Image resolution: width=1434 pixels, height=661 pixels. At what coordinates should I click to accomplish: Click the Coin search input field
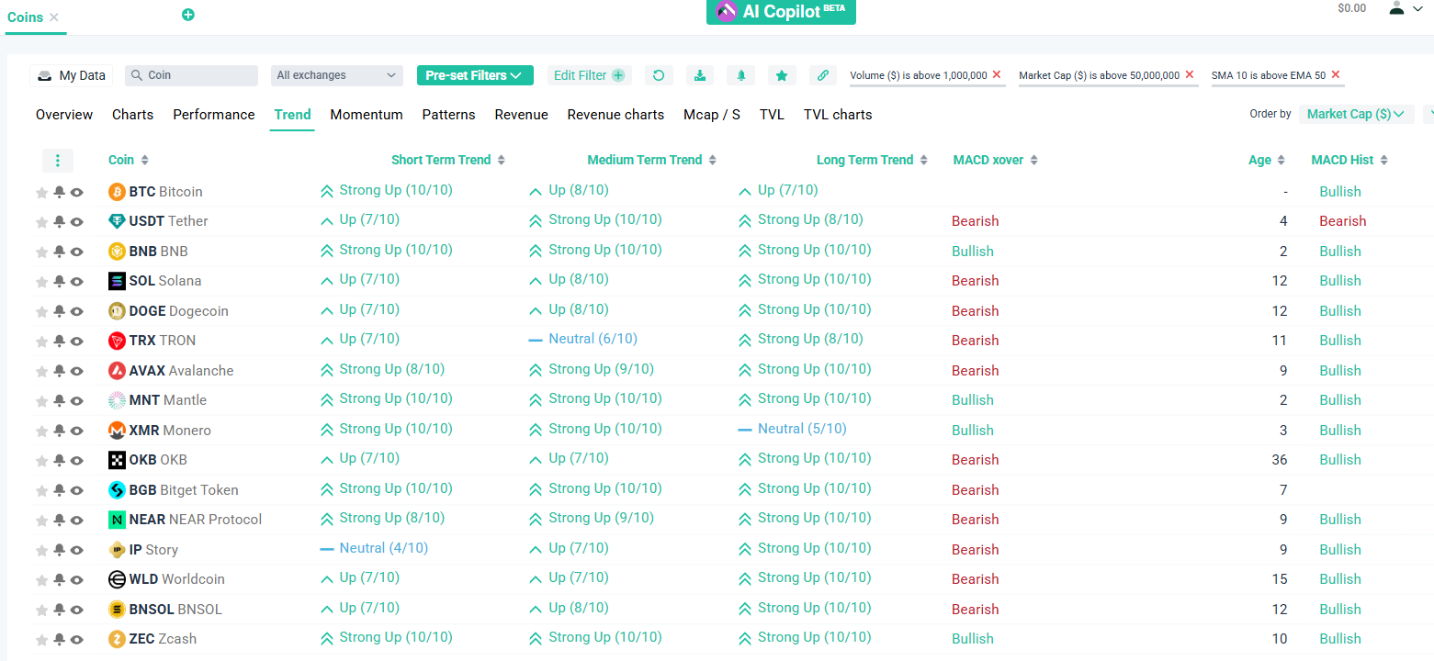(198, 75)
